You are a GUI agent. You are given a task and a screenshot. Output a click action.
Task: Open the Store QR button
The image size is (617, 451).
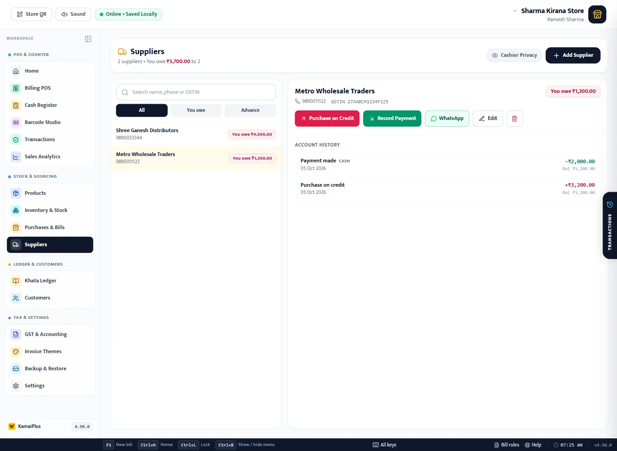pos(32,14)
